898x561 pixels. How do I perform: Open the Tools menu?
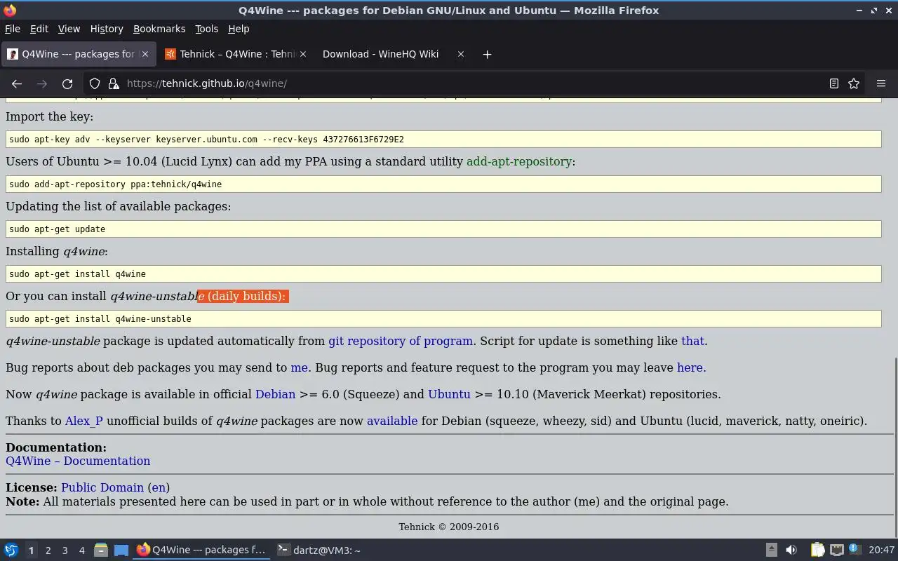click(206, 29)
